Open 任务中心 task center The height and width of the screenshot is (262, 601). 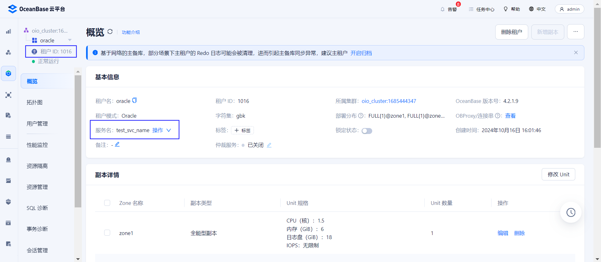coord(481,9)
